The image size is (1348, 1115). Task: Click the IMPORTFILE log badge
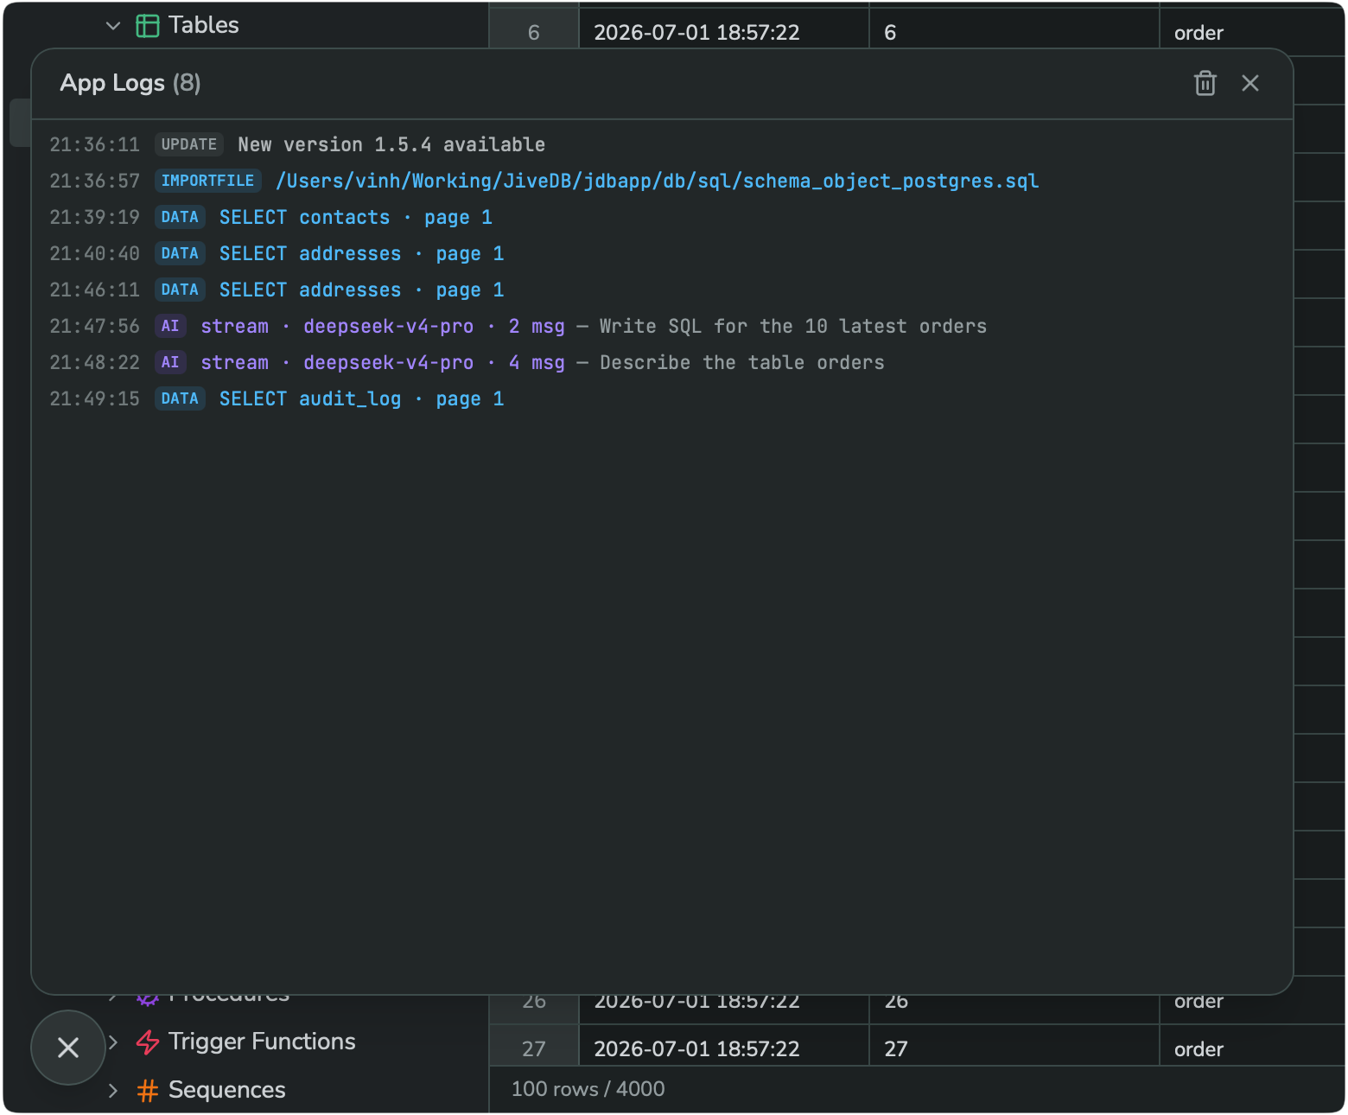(x=207, y=181)
